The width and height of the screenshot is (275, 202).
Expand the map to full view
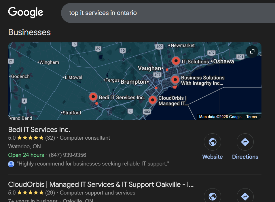pyautogui.click(x=252, y=51)
